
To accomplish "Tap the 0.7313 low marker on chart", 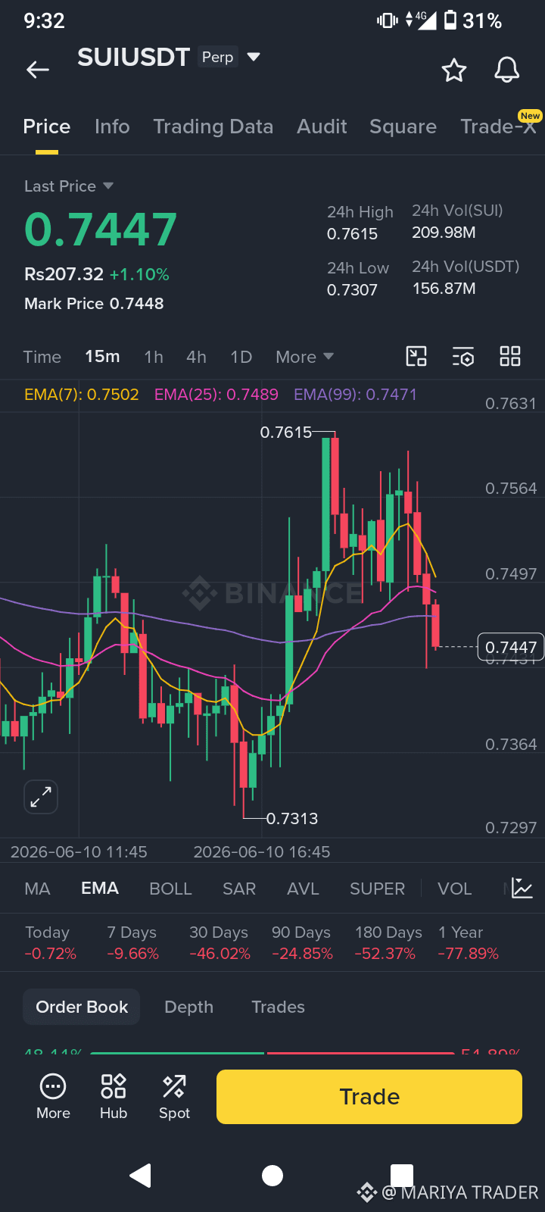I will 292,818.
